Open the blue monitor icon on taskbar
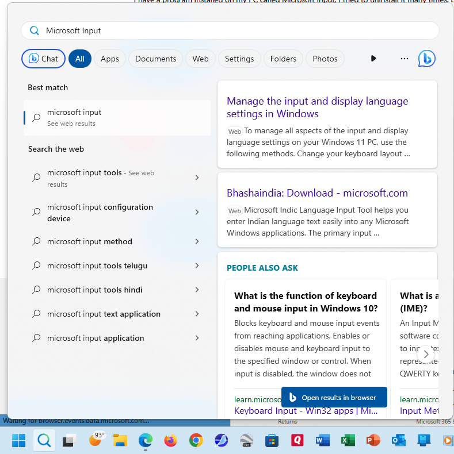Viewport: 454px width, 454px height. pyautogui.click(x=424, y=440)
